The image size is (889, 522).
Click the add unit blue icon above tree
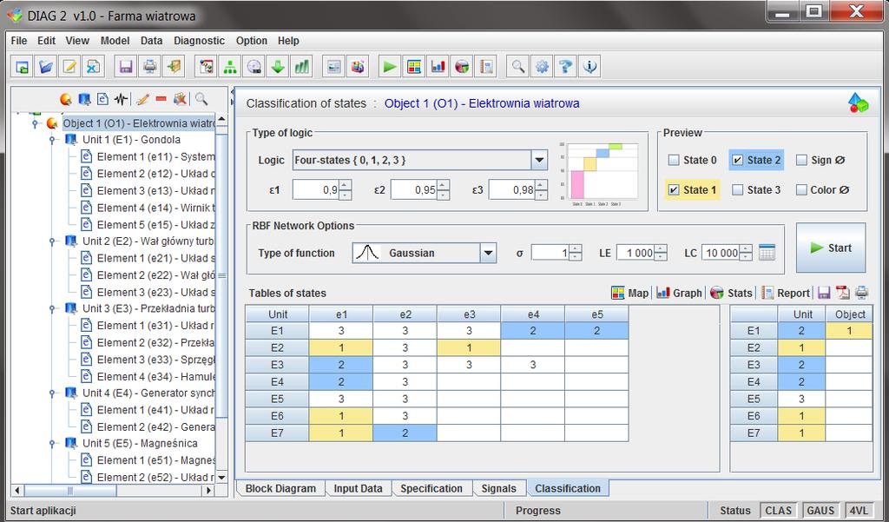[x=84, y=99]
